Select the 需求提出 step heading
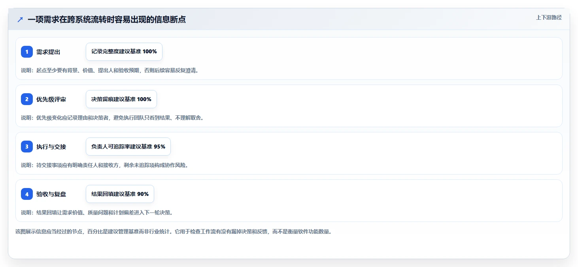578x267 pixels. (x=48, y=52)
